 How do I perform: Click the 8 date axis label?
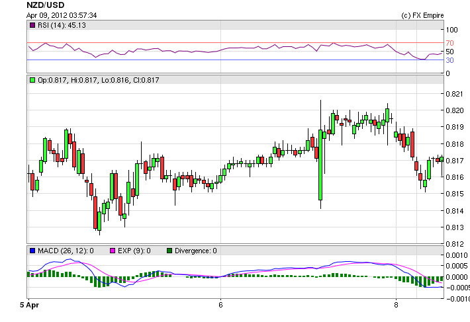click(x=397, y=305)
